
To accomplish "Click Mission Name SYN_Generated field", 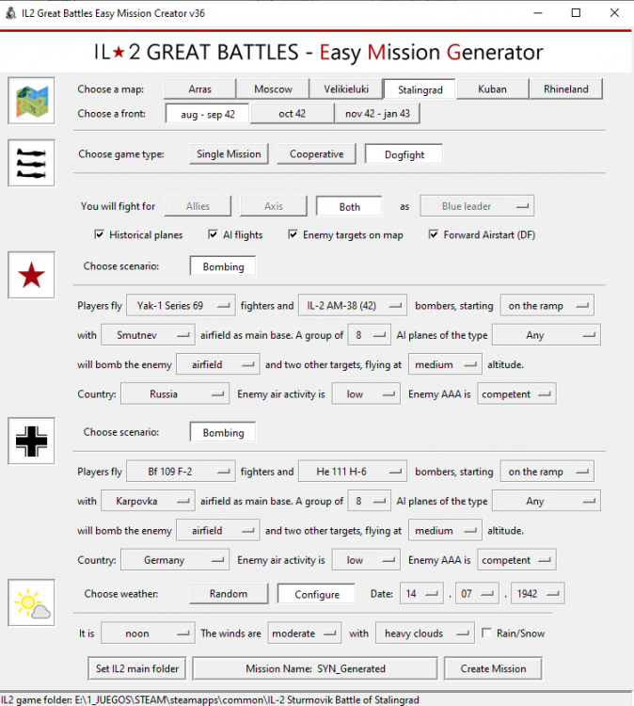I will coord(315,668).
